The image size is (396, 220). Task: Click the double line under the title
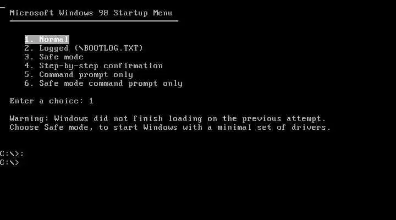pos(94,21)
